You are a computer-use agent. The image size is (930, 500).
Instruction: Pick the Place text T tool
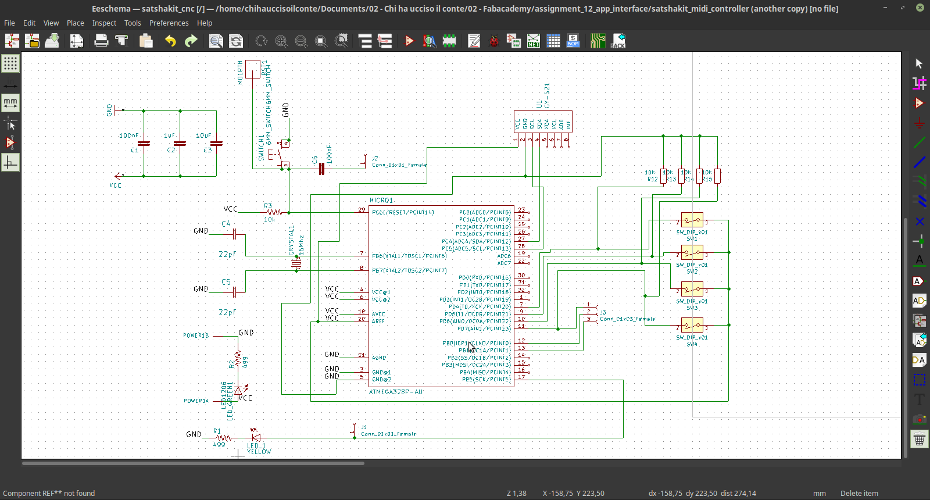[919, 399]
